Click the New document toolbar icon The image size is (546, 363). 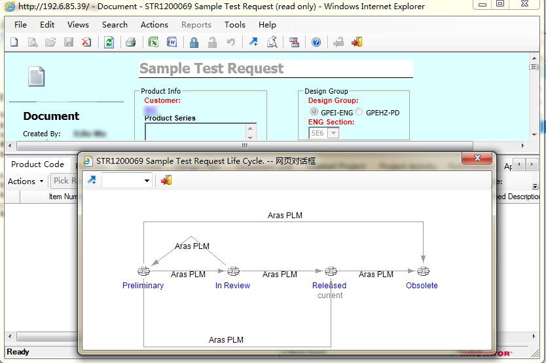(x=14, y=43)
